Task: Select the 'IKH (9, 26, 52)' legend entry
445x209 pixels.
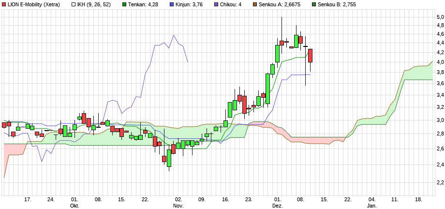Action: [x=94, y=4]
